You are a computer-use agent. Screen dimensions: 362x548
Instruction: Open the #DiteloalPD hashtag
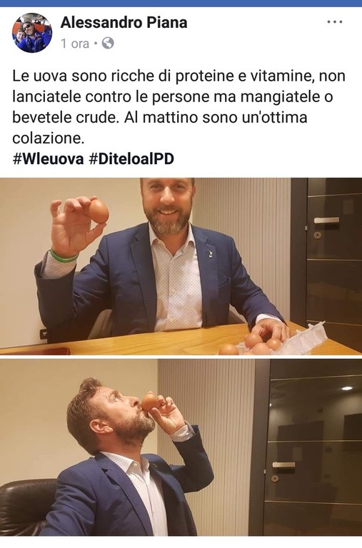point(131,159)
